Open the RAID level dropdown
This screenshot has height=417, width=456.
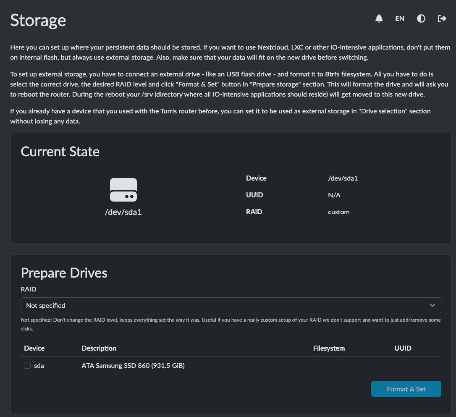(x=231, y=305)
